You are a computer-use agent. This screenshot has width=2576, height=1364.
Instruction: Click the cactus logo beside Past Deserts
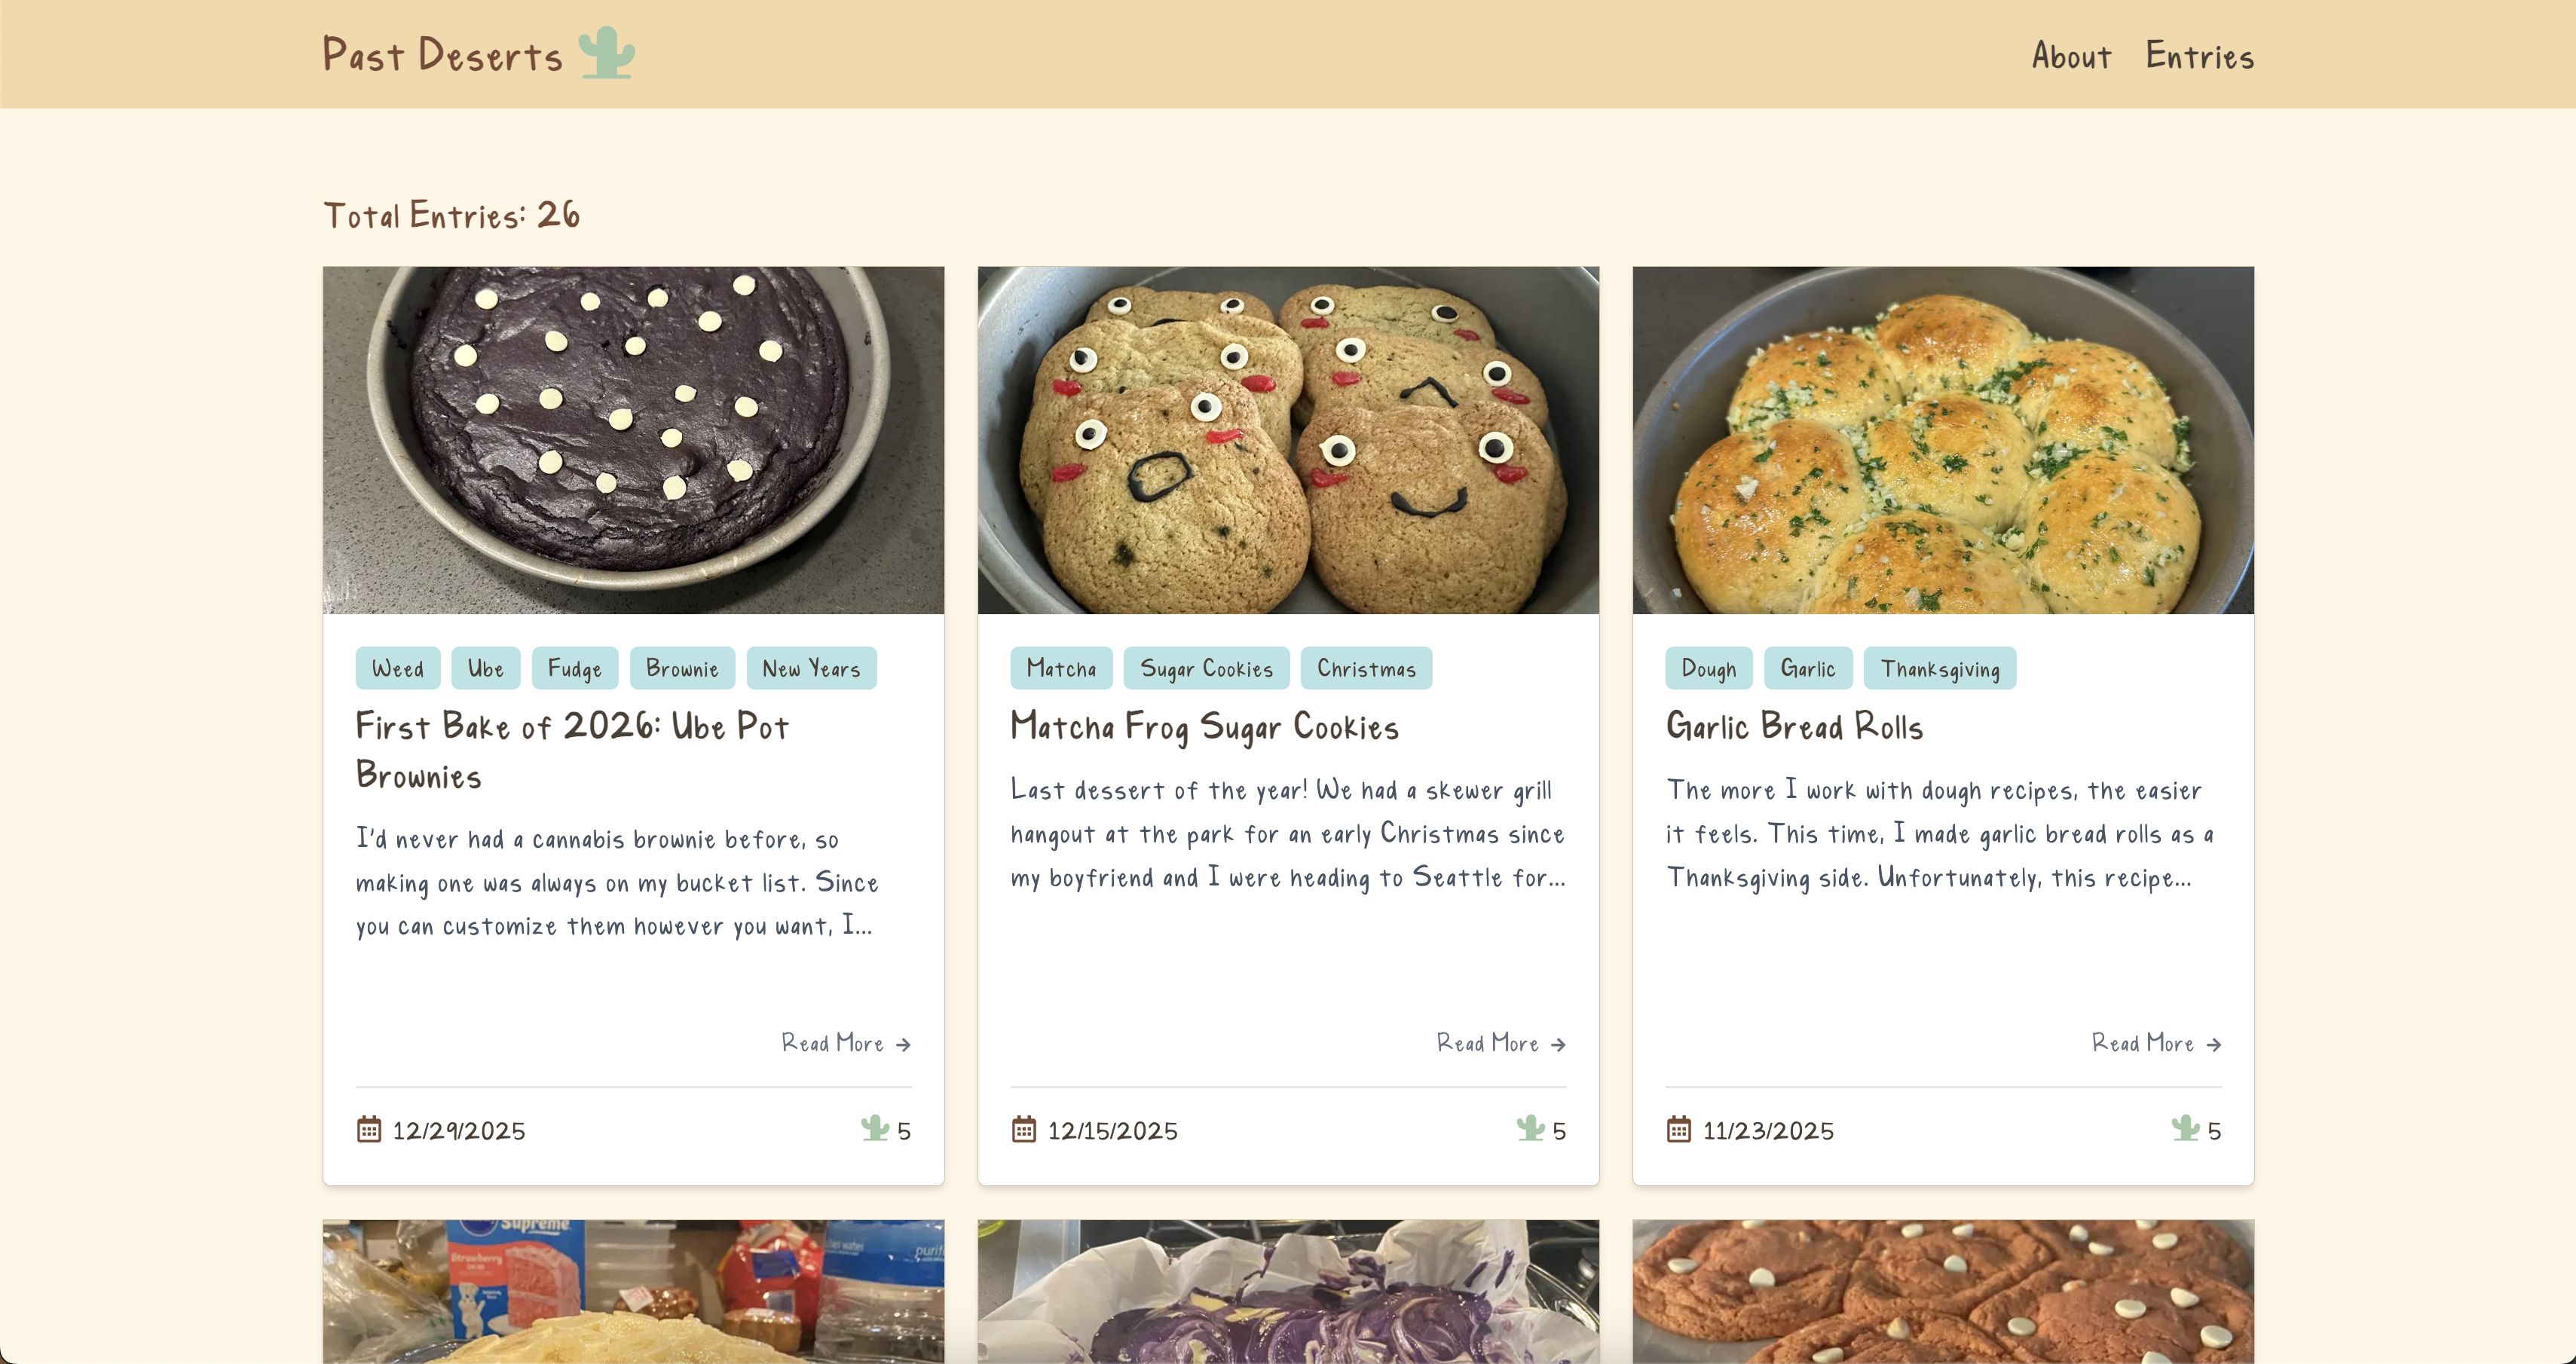(606, 53)
